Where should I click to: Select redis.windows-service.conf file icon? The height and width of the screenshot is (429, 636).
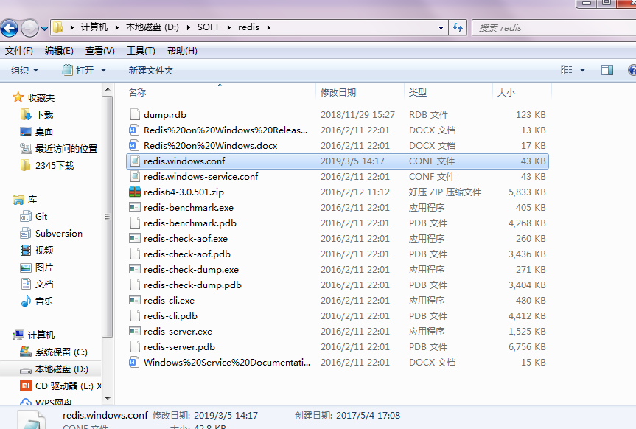[135, 177]
